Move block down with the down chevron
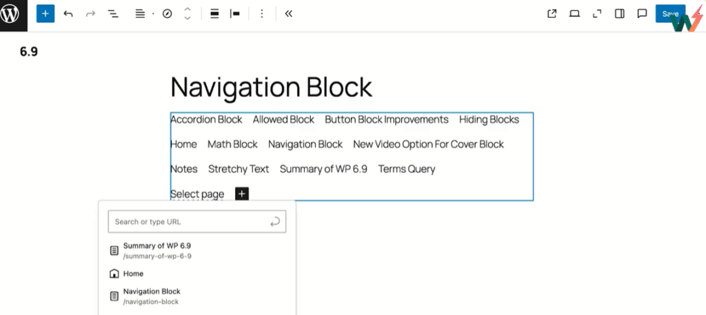Image resolution: width=706 pixels, height=315 pixels. click(x=188, y=19)
